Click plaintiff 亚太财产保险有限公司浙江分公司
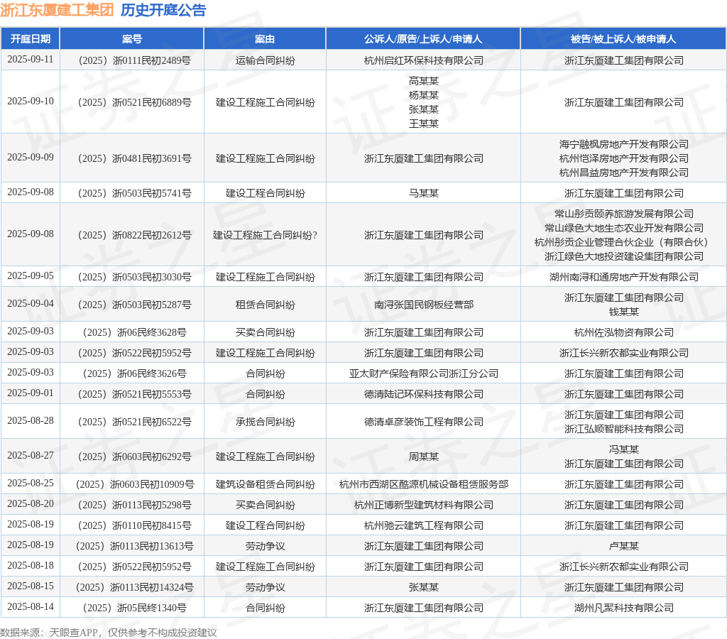Viewport: 727px width, 639px height. click(x=424, y=373)
